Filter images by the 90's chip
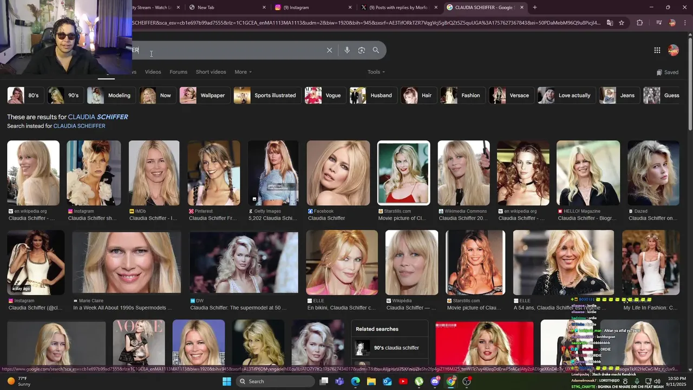 point(64,95)
